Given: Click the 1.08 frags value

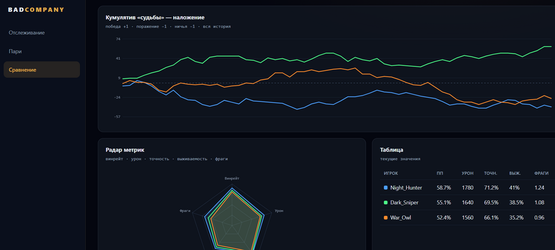Looking at the screenshot, I should pyautogui.click(x=539, y=203).
